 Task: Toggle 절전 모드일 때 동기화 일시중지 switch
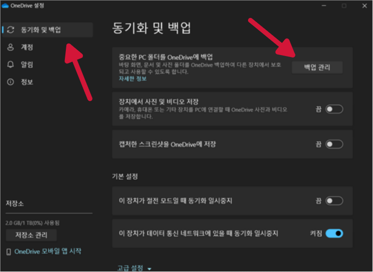click(334, 201)
